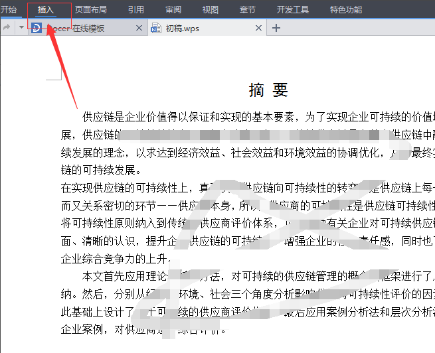Select the 开发工具 ribbon tab
This screenshot has height=353, width=435.
293,10
